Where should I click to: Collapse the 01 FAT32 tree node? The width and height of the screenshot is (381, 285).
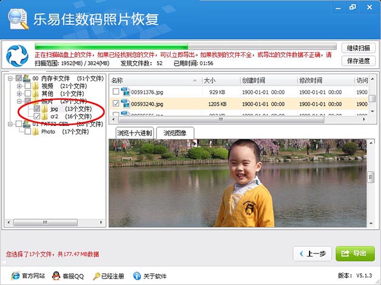pyautogui.click(x=10, y=124)
